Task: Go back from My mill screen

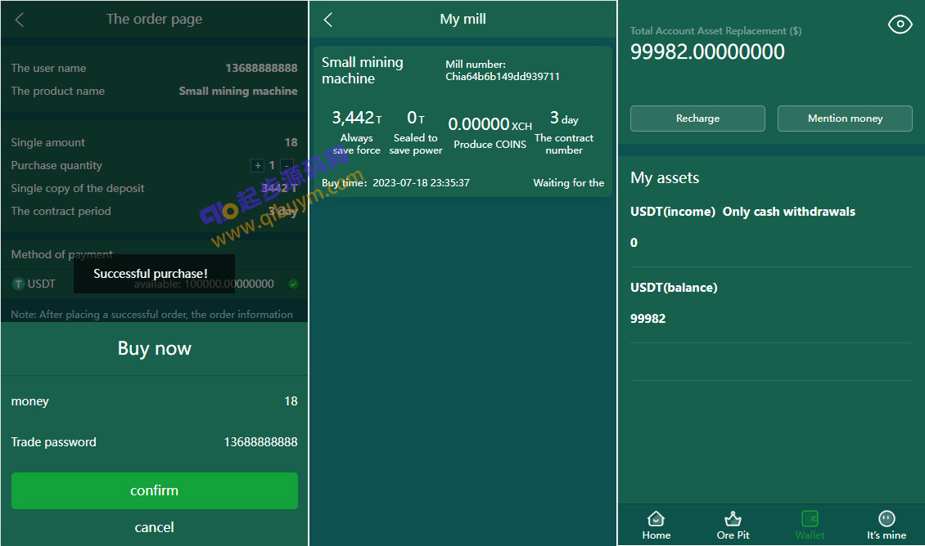Action: click(328, 20)
